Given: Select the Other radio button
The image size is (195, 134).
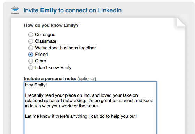Looking at the screenshot, I should pos(31,61).
